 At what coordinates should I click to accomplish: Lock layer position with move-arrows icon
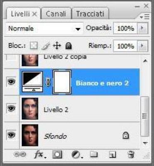(57, 46)
